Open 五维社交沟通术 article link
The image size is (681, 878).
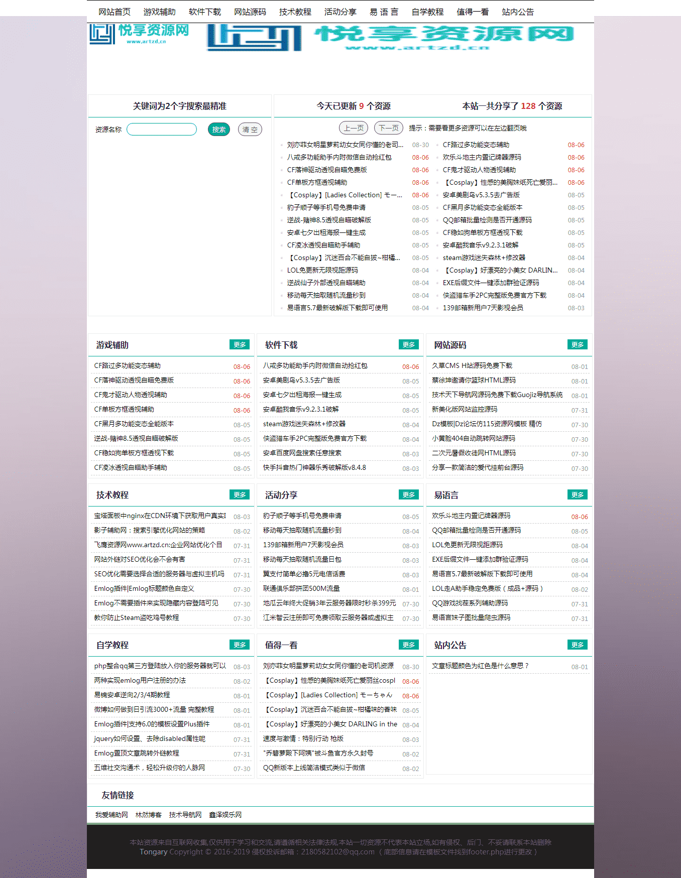[150, 768]
